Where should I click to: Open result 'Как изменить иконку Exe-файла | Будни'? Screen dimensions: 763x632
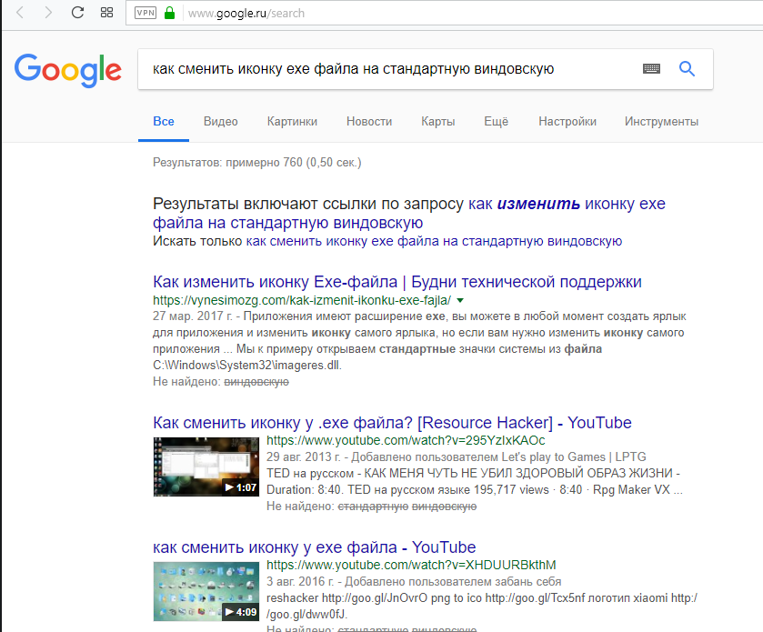(397, 282)
